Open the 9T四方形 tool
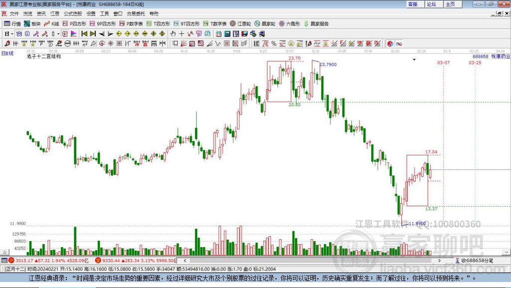511x288 pixels. pyautogui.click(x=187, y=24)
